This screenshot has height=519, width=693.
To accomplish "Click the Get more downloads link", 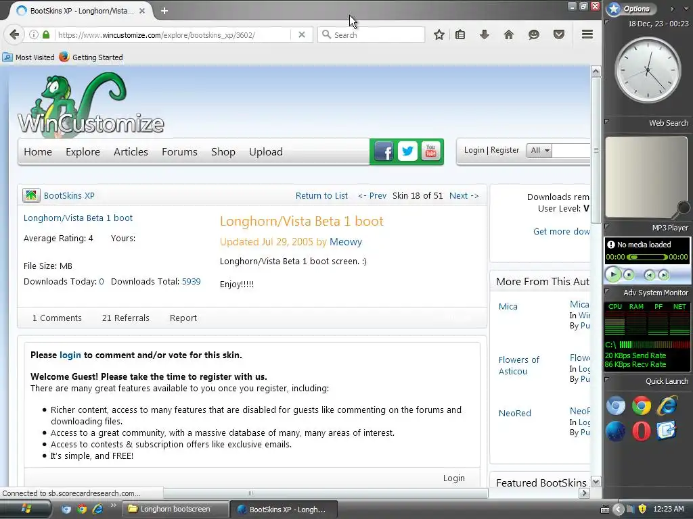I will (561, 231).
